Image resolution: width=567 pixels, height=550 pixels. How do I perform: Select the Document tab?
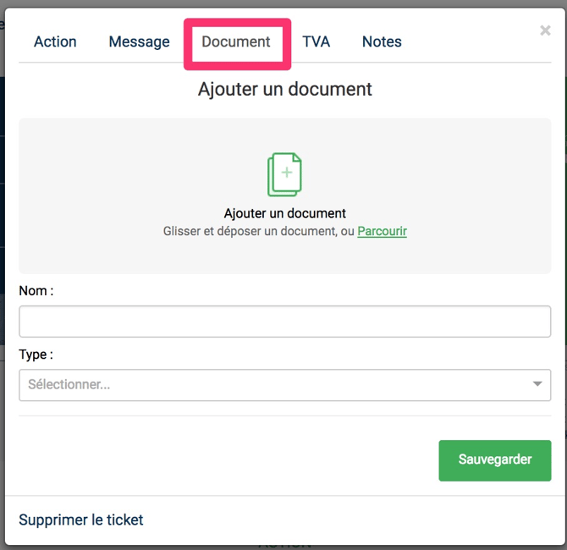236,41
